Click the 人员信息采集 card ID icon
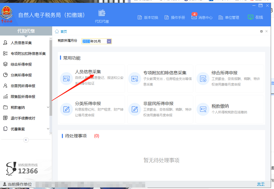Screen dimensions: 274x189 click(66, 79)
